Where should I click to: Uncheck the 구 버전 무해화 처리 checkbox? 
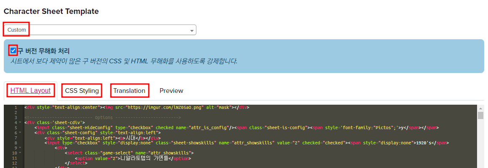pos(13,51)
